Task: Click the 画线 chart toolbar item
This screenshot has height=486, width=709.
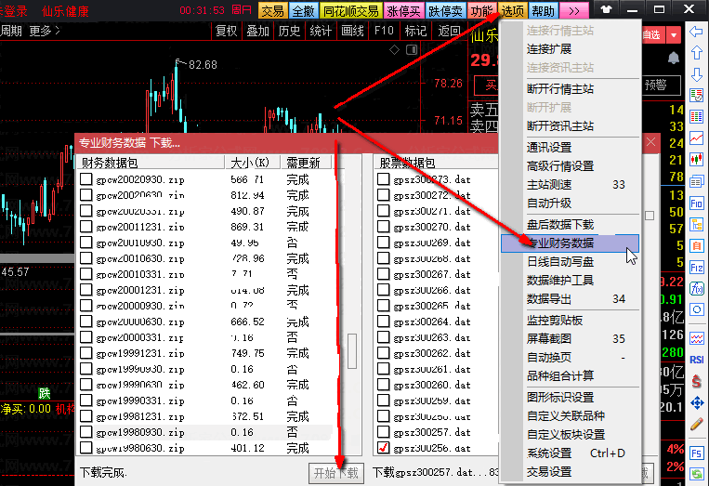Action: (352, 31)
